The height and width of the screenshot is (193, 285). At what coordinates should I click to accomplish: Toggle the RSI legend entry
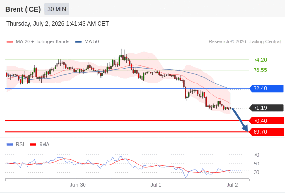(x=15, y=145)
